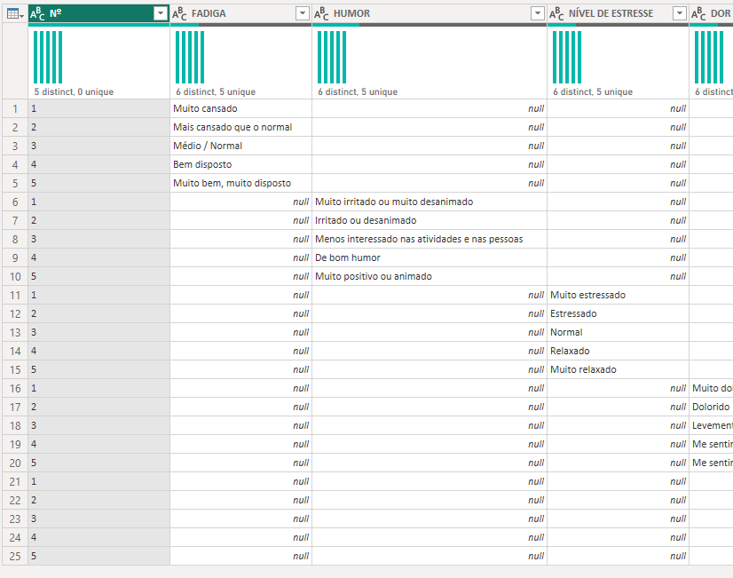Select the HUMOR column header
733x578 pixels.
(x=430, y=13)
